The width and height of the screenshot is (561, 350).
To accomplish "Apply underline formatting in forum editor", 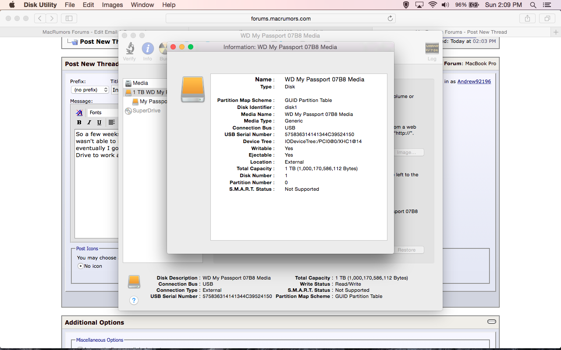I will [99, 122].
